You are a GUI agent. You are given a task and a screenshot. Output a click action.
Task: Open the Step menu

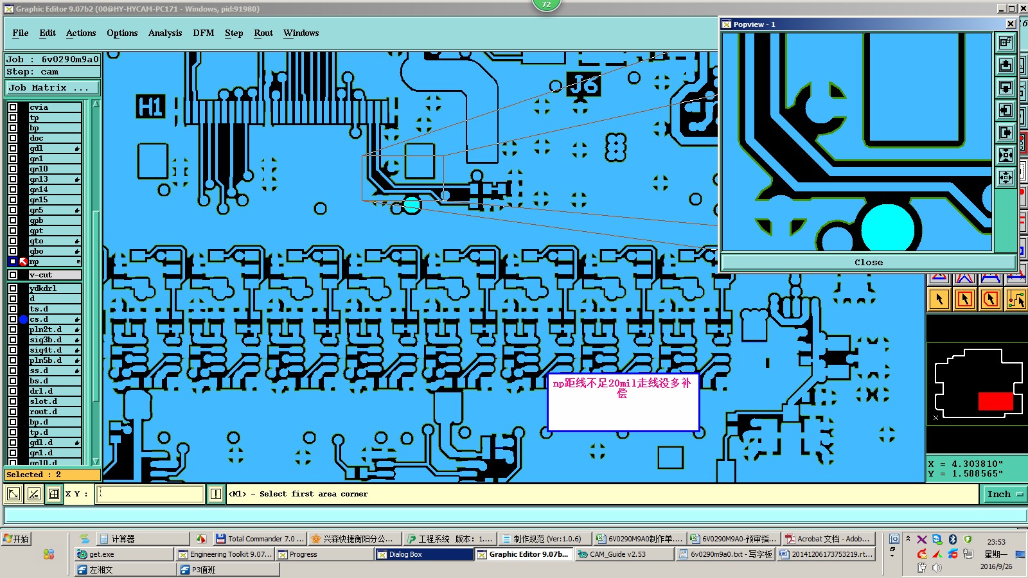[234, 33]
